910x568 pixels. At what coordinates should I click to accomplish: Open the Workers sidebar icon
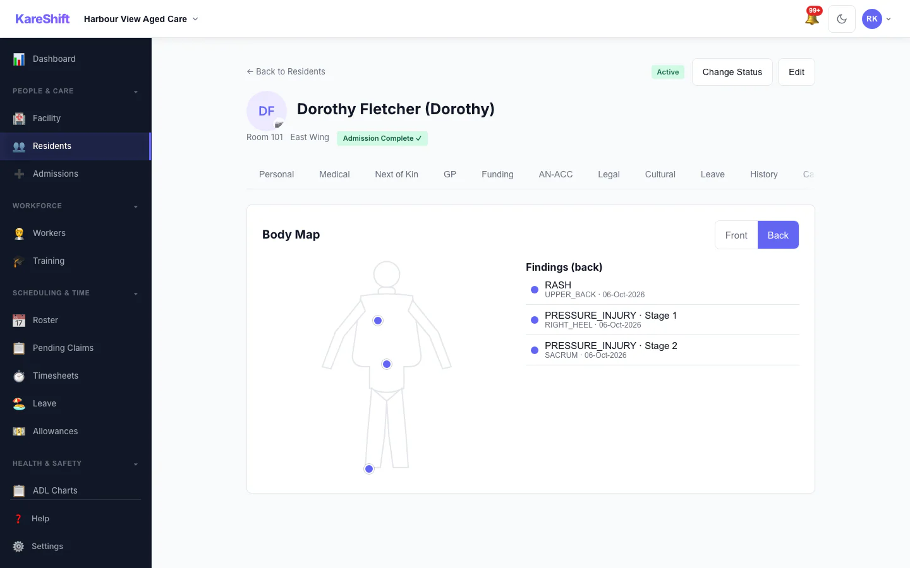[19, 233]
